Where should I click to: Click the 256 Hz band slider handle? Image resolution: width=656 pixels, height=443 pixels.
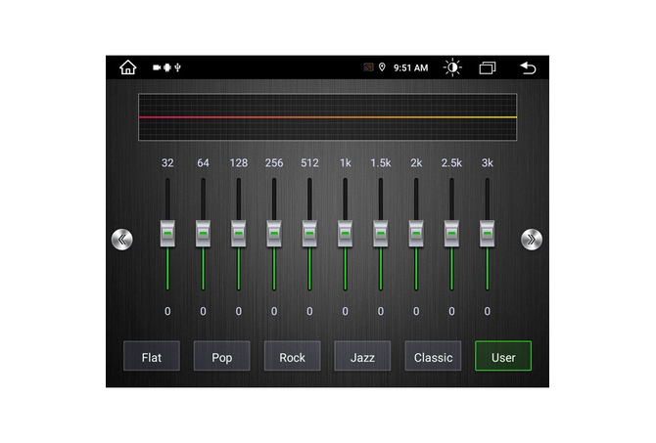(274, 234)
